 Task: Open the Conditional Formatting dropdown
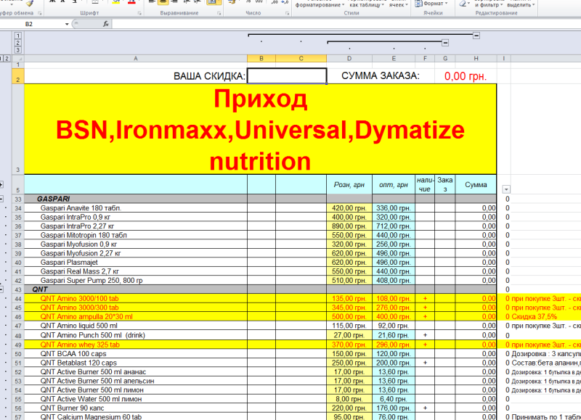coord(320,4)
